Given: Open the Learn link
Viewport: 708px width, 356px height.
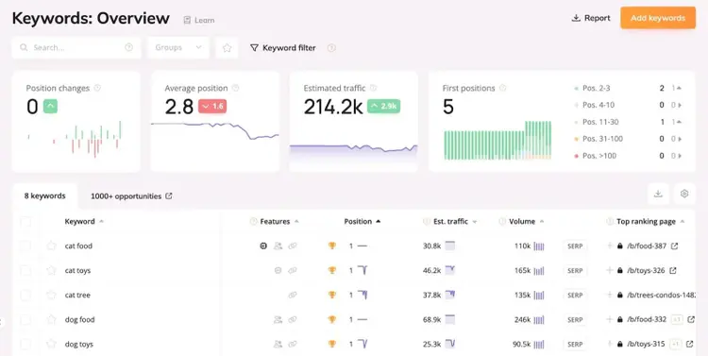Looking at the screenshot, I should (199, 20).
